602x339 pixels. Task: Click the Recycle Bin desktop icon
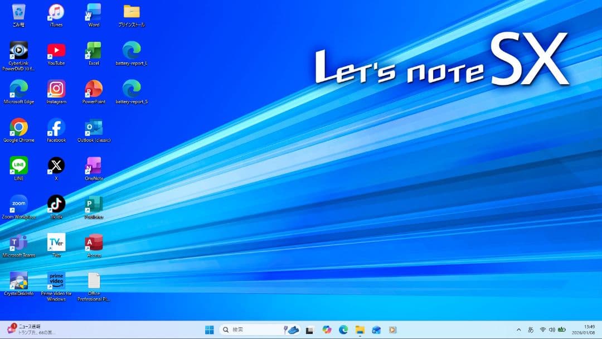click(18, 12)
